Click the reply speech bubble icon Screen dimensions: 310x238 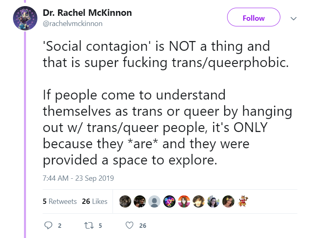click(x=48, y=225)
